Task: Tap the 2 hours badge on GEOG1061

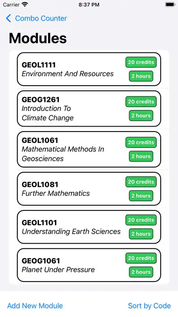Action: tap(141, 272)
